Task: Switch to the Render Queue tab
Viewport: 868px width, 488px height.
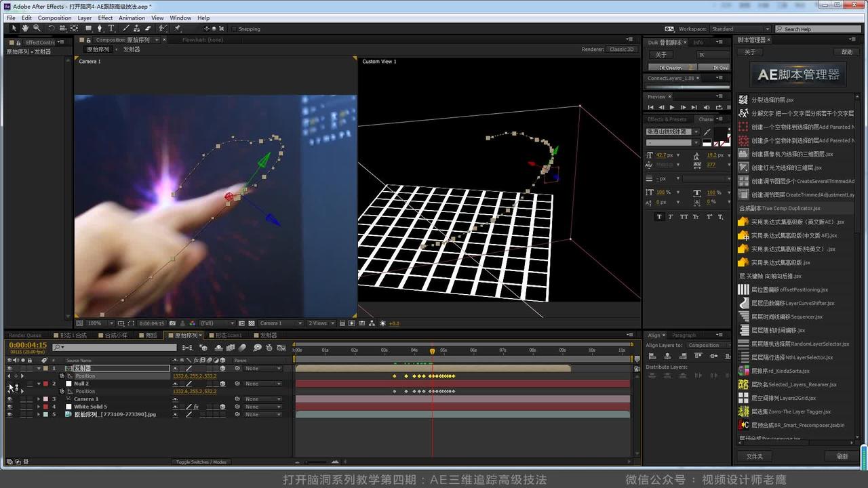Action: (25, 335)
